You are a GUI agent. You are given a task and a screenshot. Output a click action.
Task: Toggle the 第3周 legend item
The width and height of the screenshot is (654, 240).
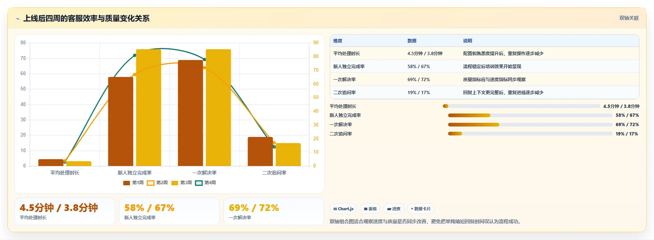coord(181,183)
